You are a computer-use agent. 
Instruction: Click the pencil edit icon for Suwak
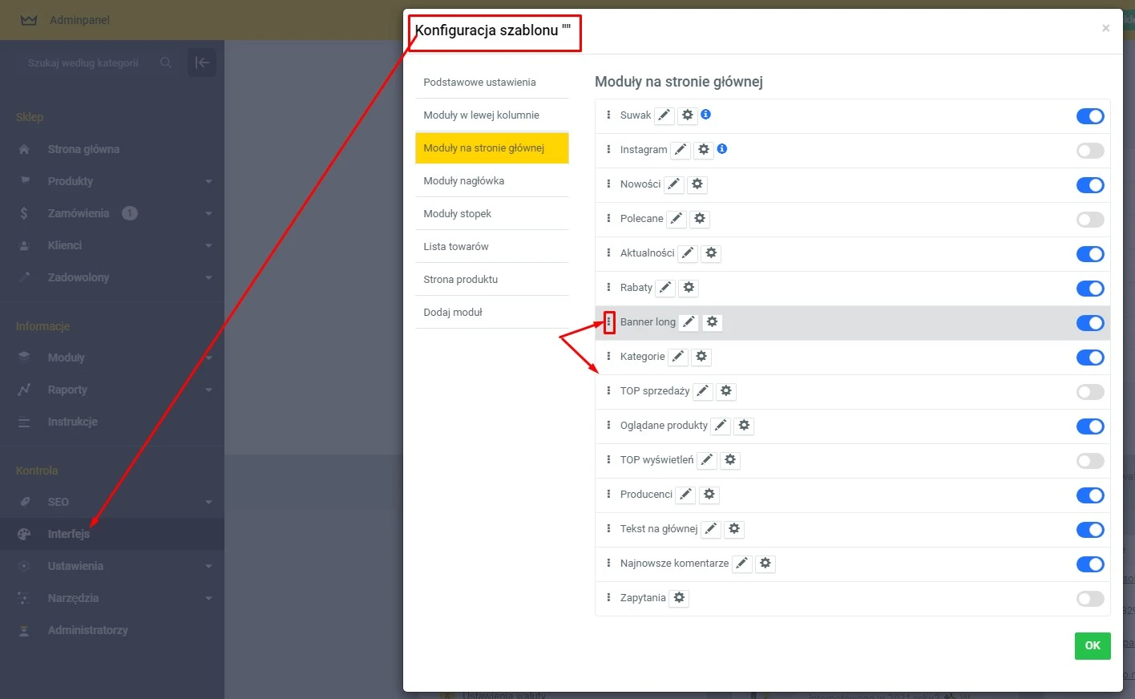click(x=664, y=115)
